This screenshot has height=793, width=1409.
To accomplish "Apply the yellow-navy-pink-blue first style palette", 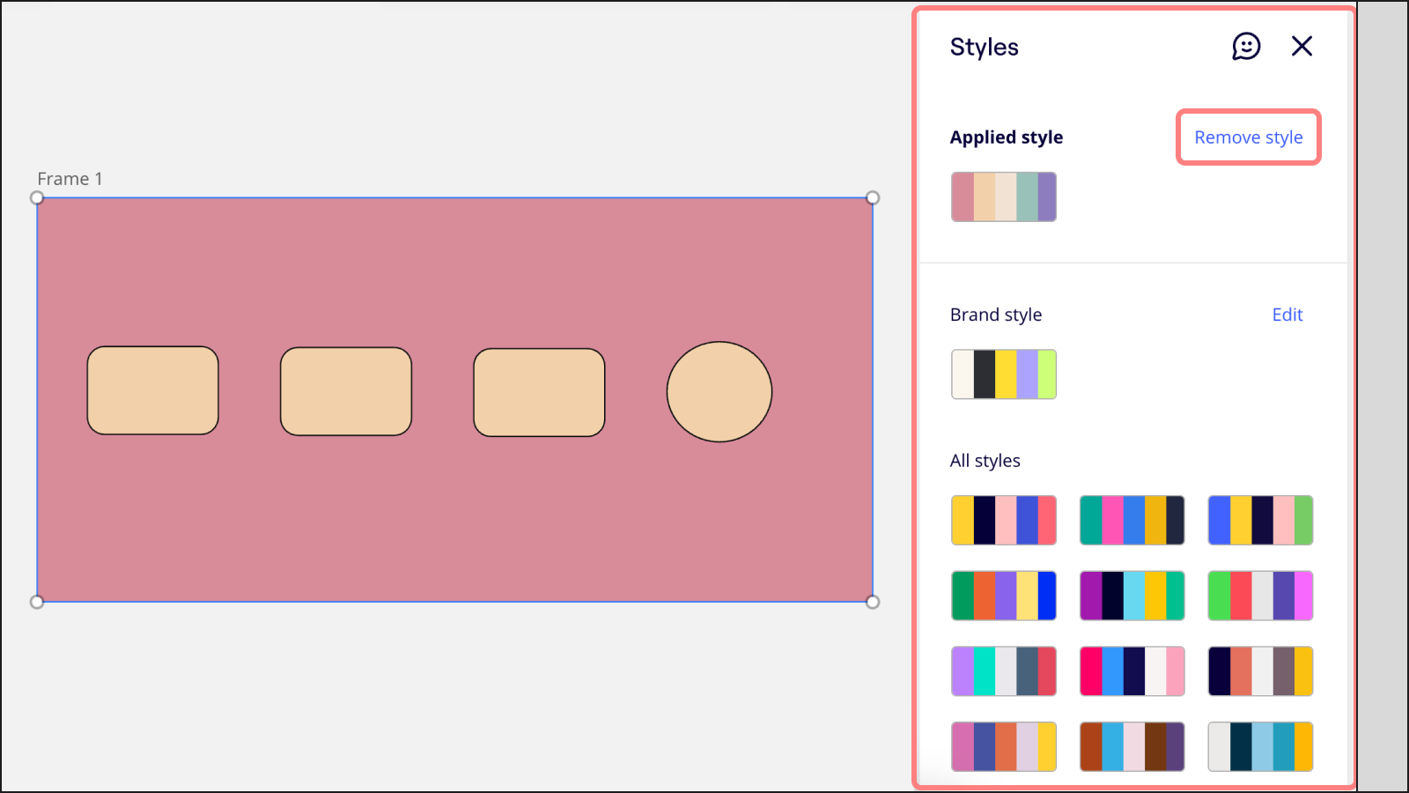I will point(1003,520).
